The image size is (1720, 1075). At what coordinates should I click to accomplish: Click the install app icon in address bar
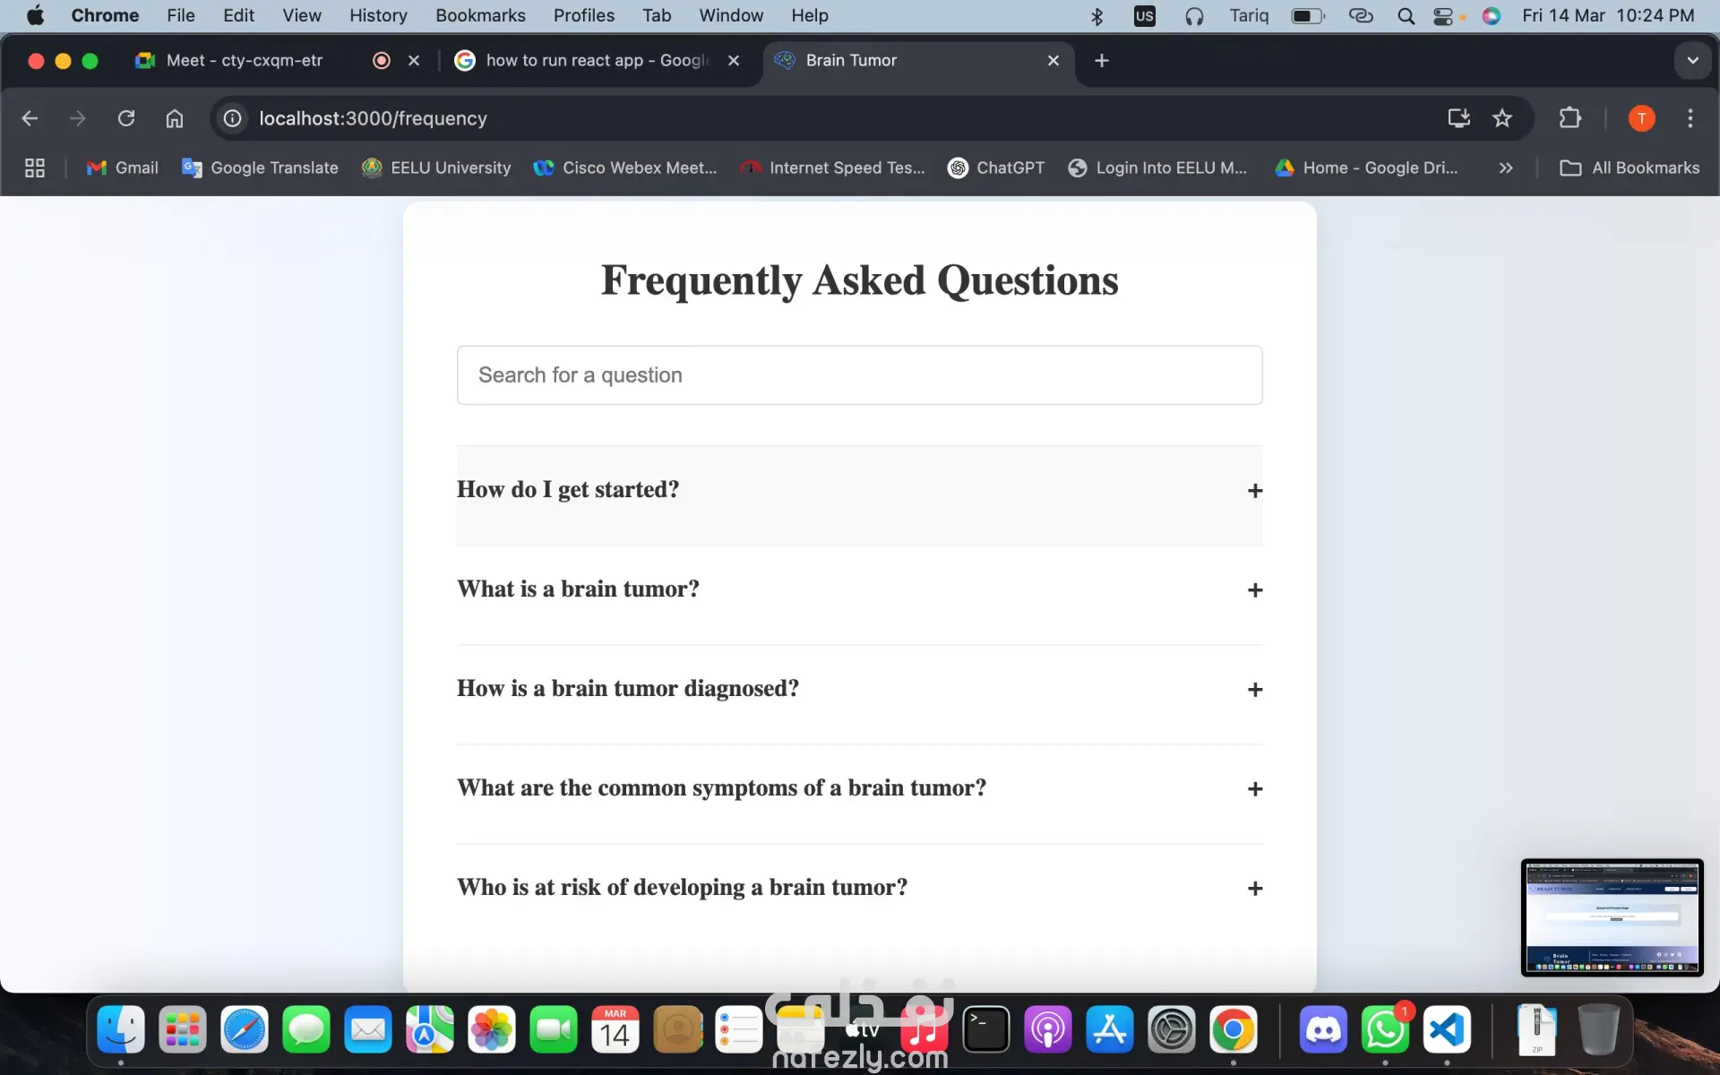(1458, 118)
